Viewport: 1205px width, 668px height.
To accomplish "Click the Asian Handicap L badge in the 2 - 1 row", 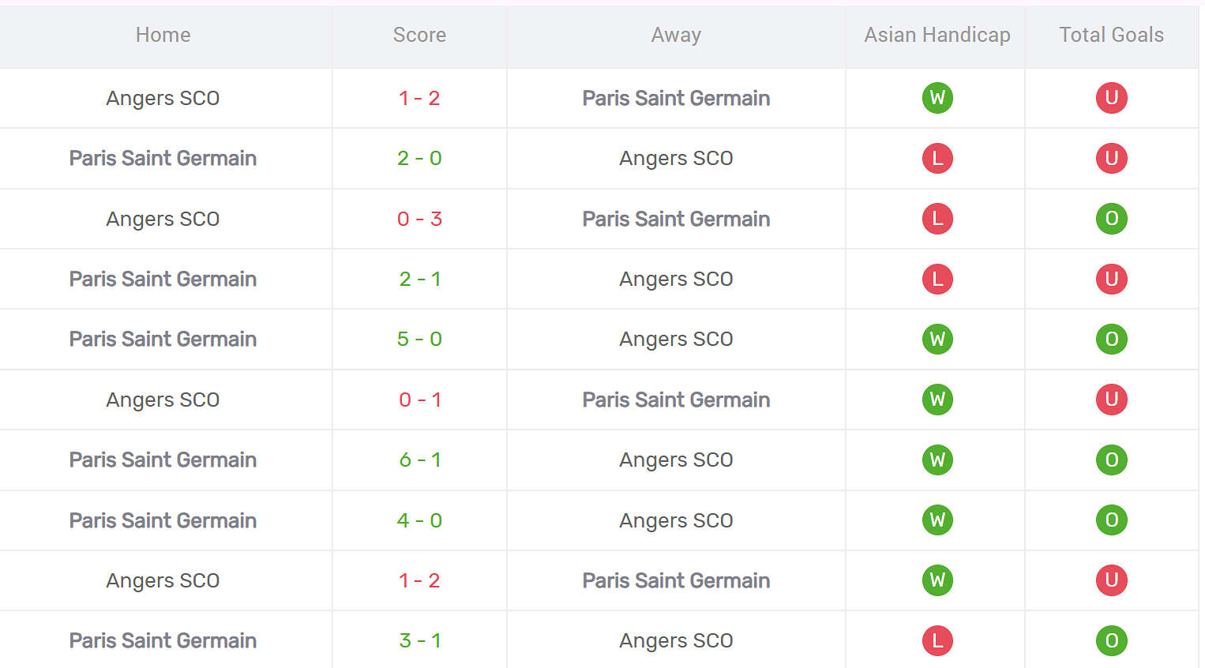I will [937, 279].
